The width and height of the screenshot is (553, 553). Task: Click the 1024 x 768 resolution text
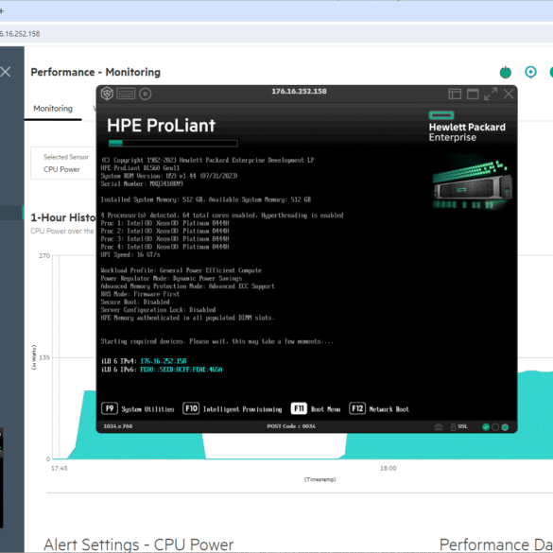[118, 426]
